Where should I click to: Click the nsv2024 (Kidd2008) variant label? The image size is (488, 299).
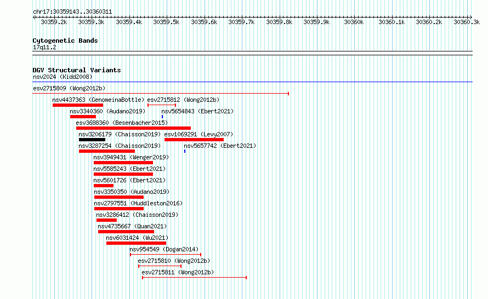point(63,77)
